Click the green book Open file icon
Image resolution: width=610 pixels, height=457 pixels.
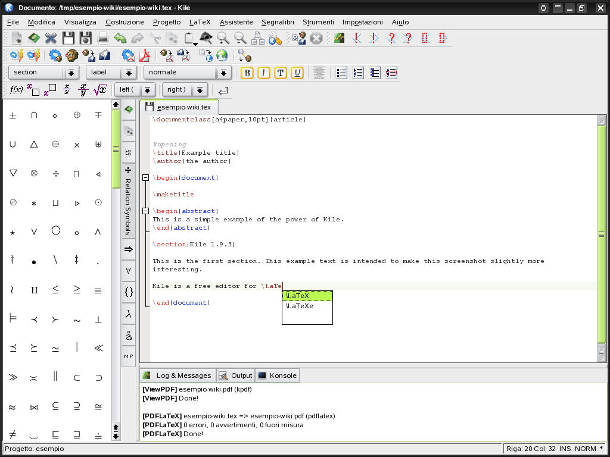pos(34,38)
